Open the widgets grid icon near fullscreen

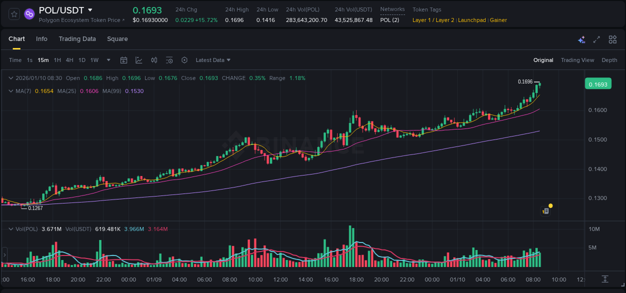(612, 39)
